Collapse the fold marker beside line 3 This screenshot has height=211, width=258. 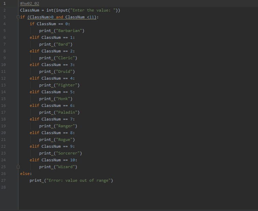(18, 17)
